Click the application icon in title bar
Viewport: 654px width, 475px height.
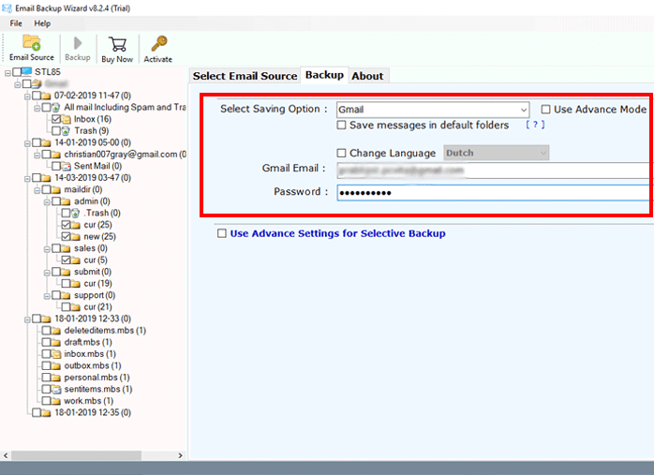click(x=7, y=7)
